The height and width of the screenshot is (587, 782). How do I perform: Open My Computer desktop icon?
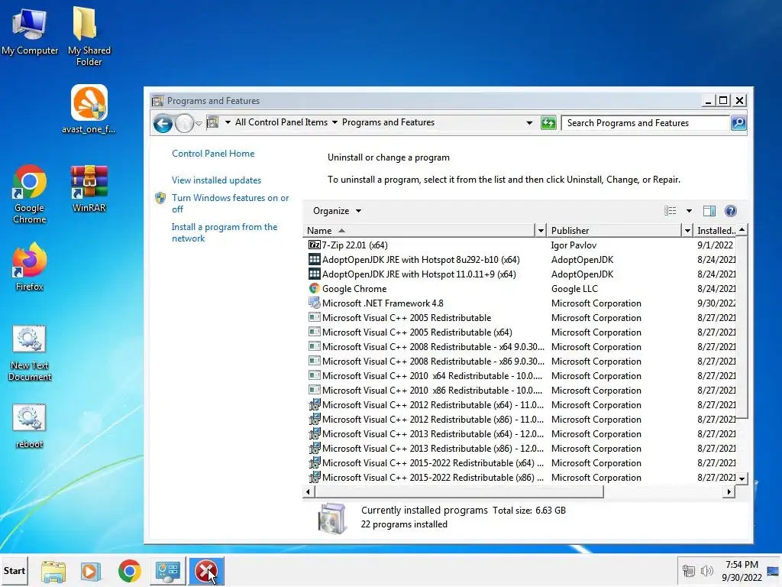click(30, 31)
